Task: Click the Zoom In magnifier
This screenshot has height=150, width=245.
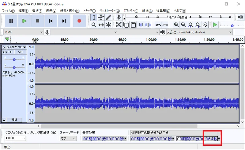Action: pos(176,25)
